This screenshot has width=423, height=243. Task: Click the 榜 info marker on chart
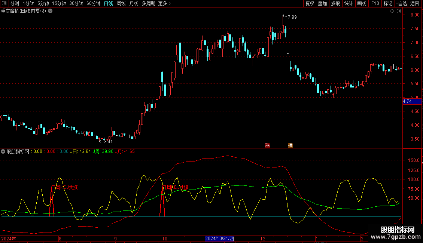(x=290, y=145)
